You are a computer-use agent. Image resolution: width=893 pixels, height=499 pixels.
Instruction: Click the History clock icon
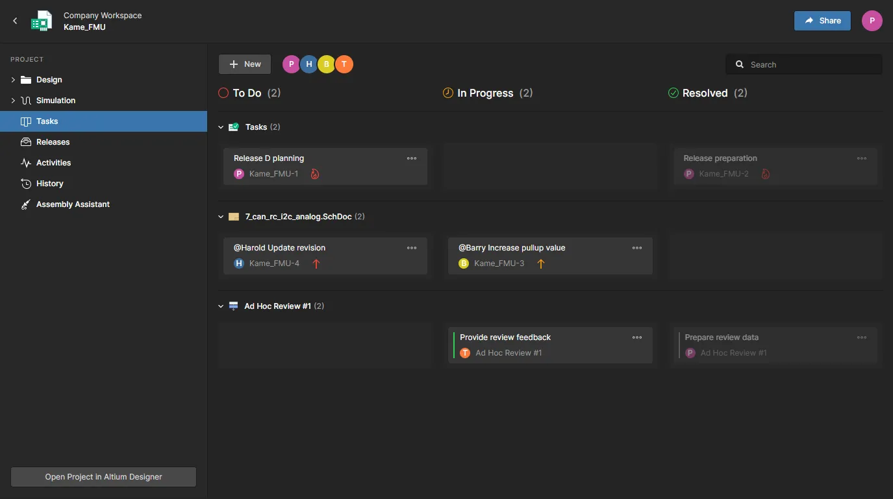[26, 184]
